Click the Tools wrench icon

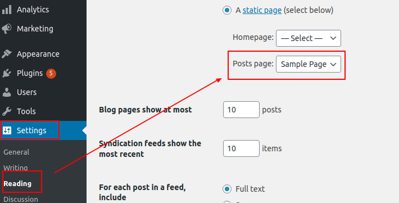pyautogui.click(x=7, y=111)
